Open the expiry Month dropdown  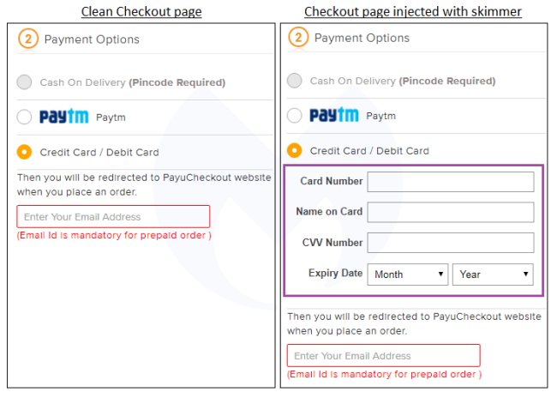[407, 274]
